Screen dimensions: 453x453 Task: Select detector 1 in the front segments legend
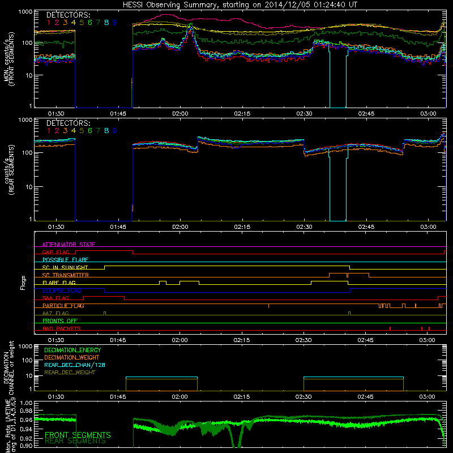(x=49, y=23)
